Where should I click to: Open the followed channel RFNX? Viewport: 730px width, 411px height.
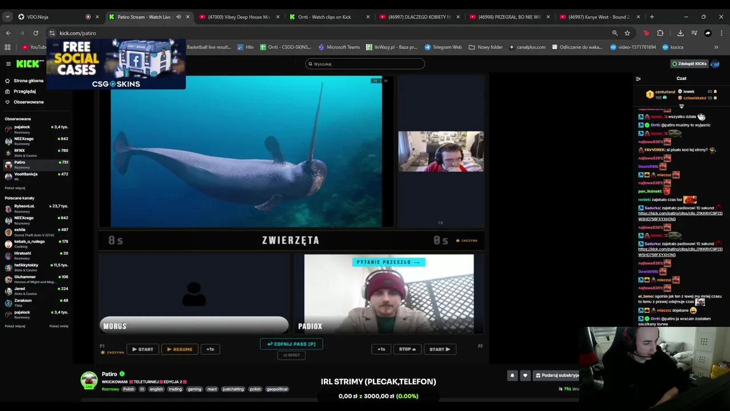point(36,152)
